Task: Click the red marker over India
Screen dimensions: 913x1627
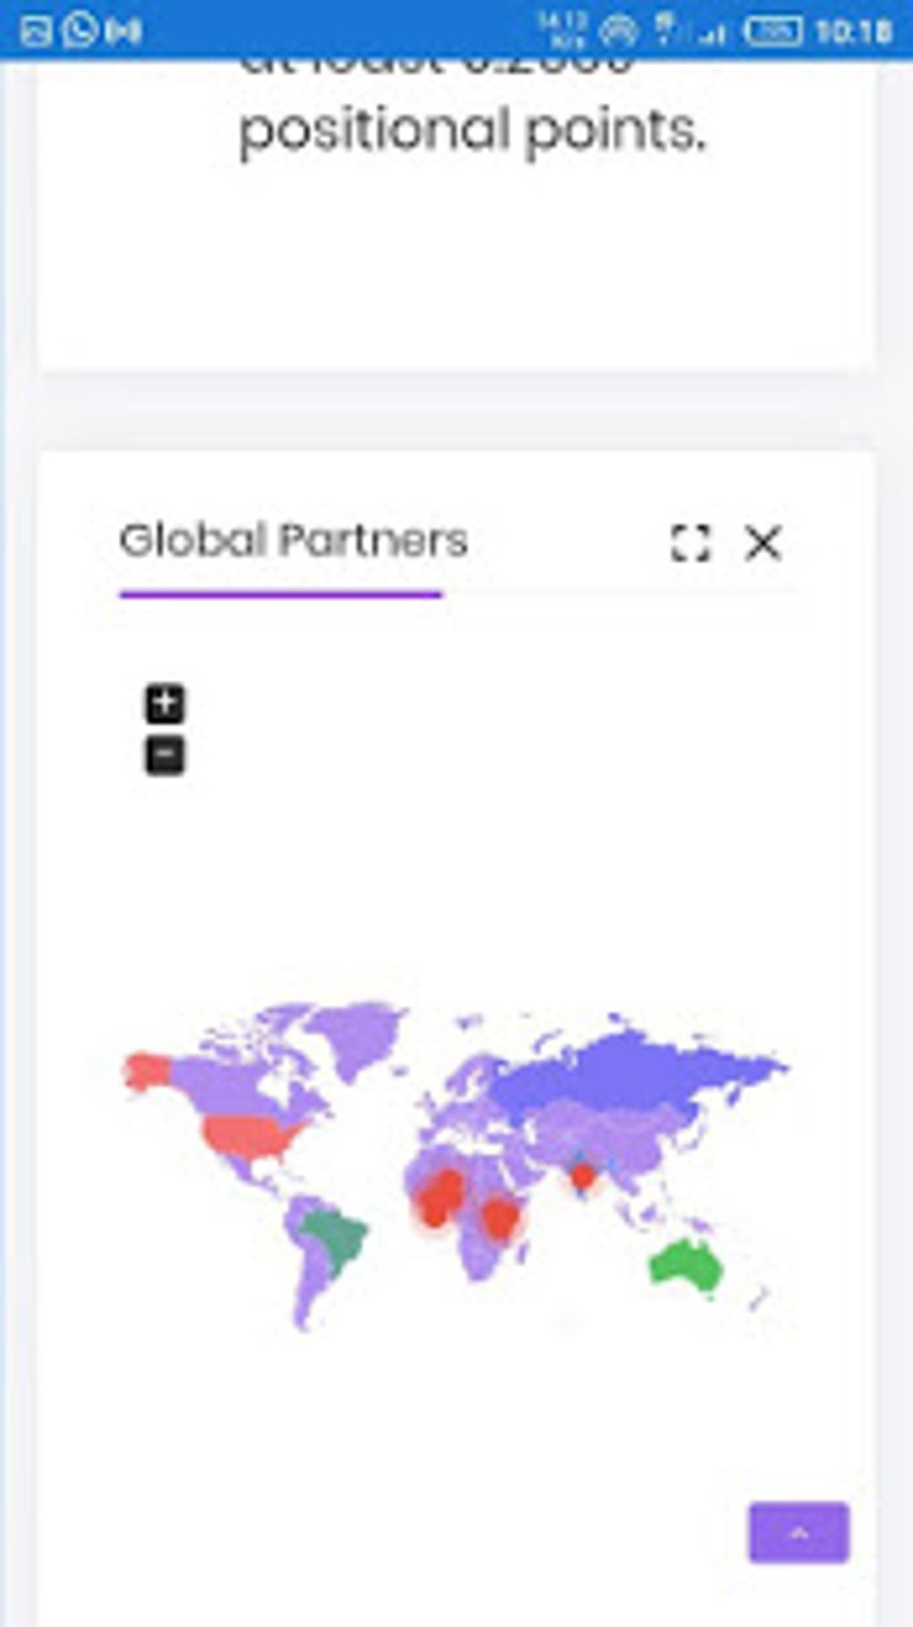Action: point(583,1176)
